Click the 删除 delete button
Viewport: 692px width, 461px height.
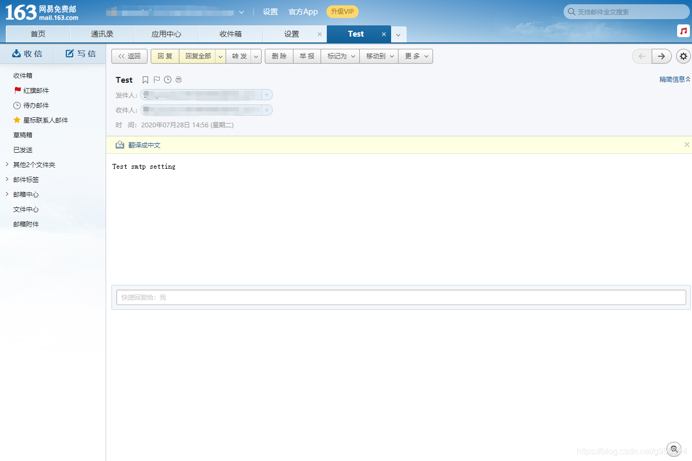279,56
